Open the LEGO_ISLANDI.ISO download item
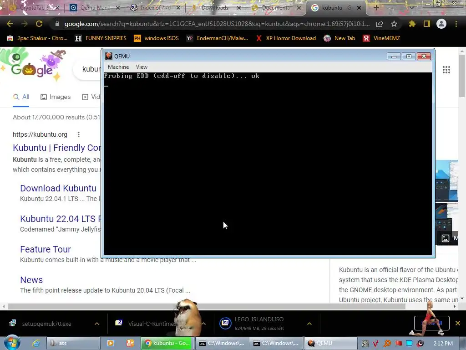Image resolution: width=466 pixels, height=350 pixels. pos(259,323)
